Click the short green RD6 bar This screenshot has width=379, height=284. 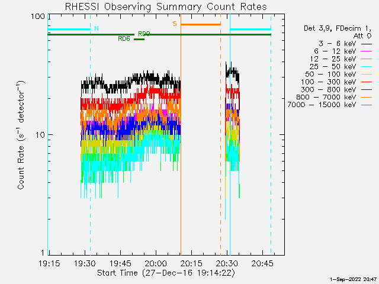tap(139, 39)
